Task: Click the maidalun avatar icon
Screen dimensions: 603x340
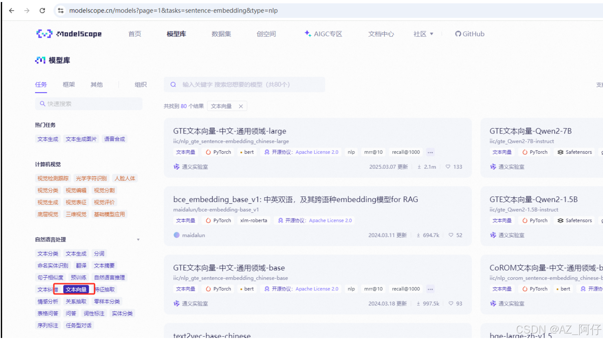Action: [176, 235]
